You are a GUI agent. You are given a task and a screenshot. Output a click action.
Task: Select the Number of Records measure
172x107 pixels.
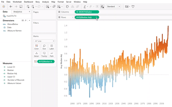pyautogui.click(x=16, y=80)
